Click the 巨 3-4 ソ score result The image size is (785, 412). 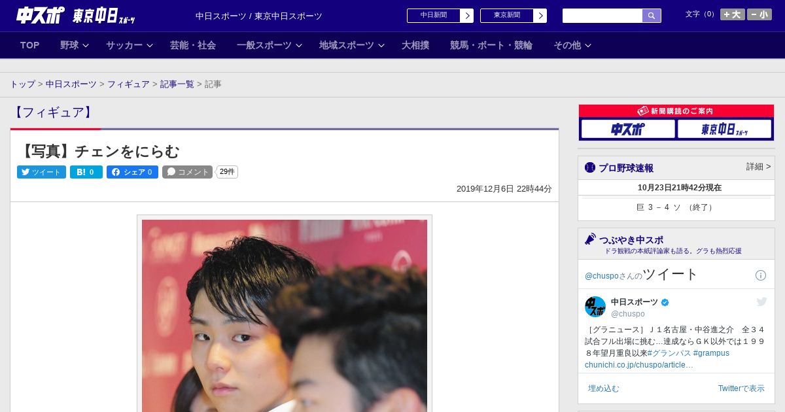[676, 207]
